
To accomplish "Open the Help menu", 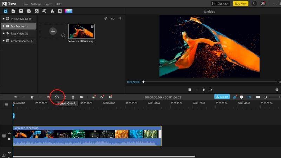I will 58,4.
